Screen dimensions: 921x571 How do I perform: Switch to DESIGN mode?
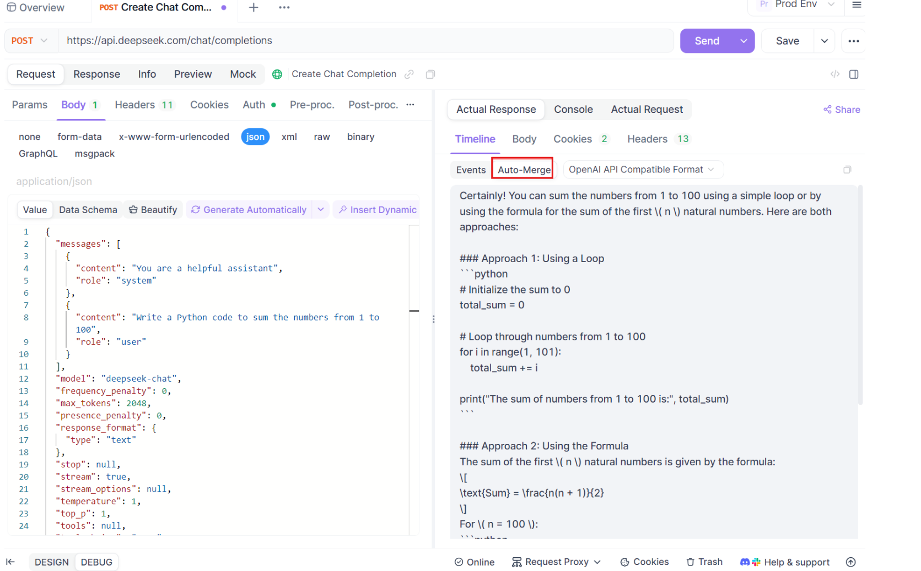click(52, 562)
